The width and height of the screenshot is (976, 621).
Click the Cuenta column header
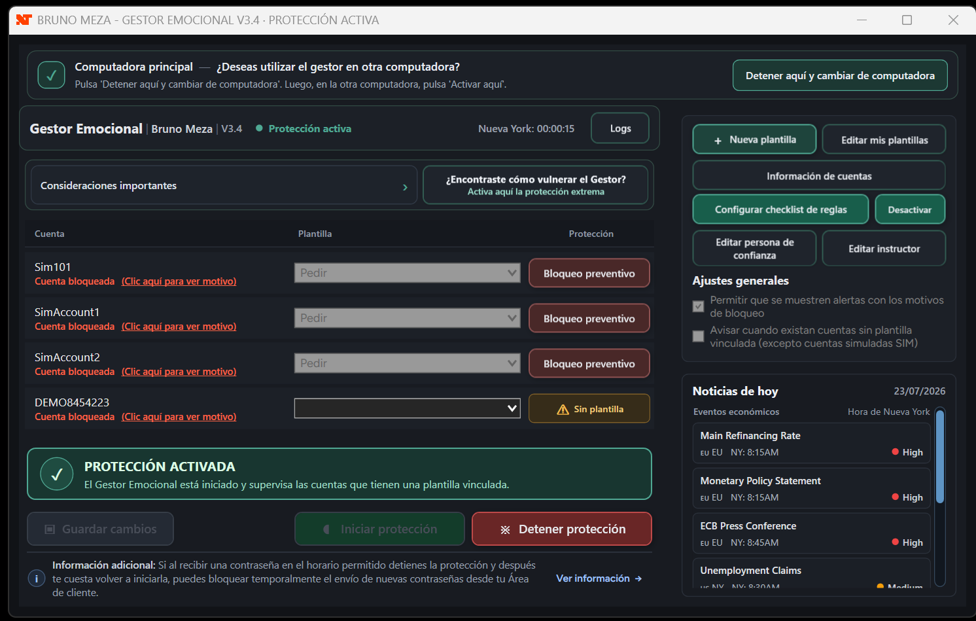click(50, 234)
